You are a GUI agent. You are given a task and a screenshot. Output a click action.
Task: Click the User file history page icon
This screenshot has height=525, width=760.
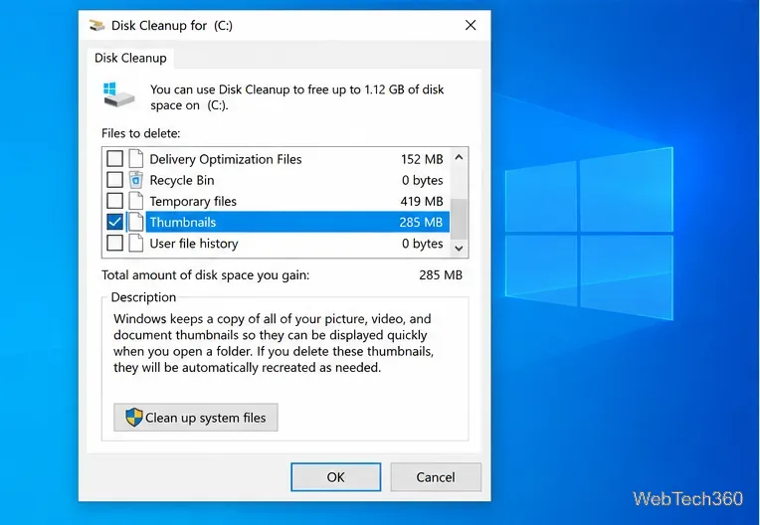tap(136, 243)
